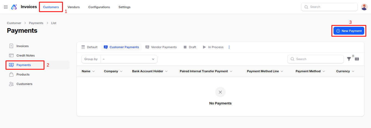Open the table filter funnel icon

[x=349, y=59]
